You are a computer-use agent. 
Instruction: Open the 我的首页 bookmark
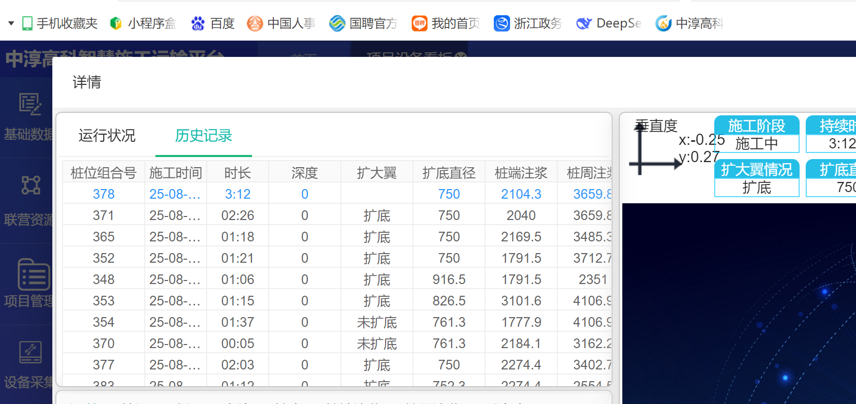coord(419,23)
